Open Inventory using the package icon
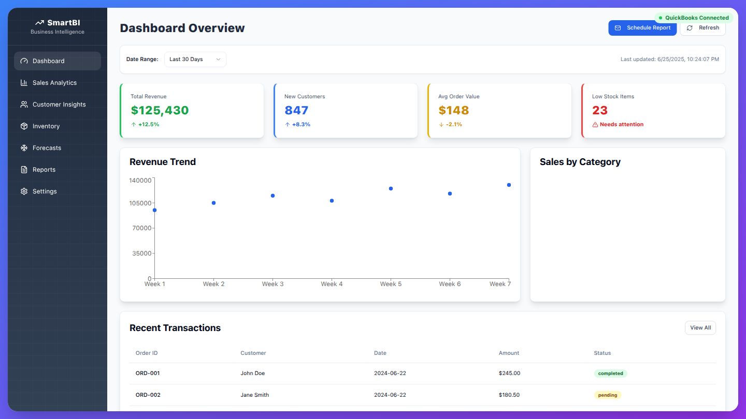 point(24,126)
